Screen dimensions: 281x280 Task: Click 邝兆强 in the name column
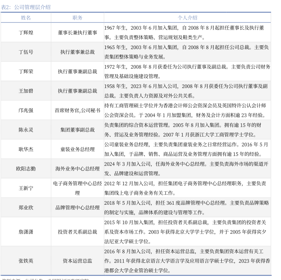click(26, 110)
